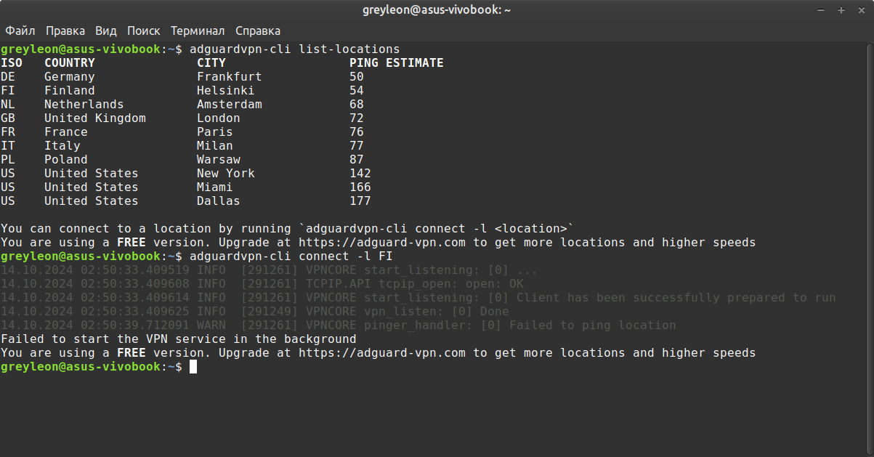Viewport: 874px width, 457px height.
Task: Open the Вид menu
Action: (x=105, y=31)
